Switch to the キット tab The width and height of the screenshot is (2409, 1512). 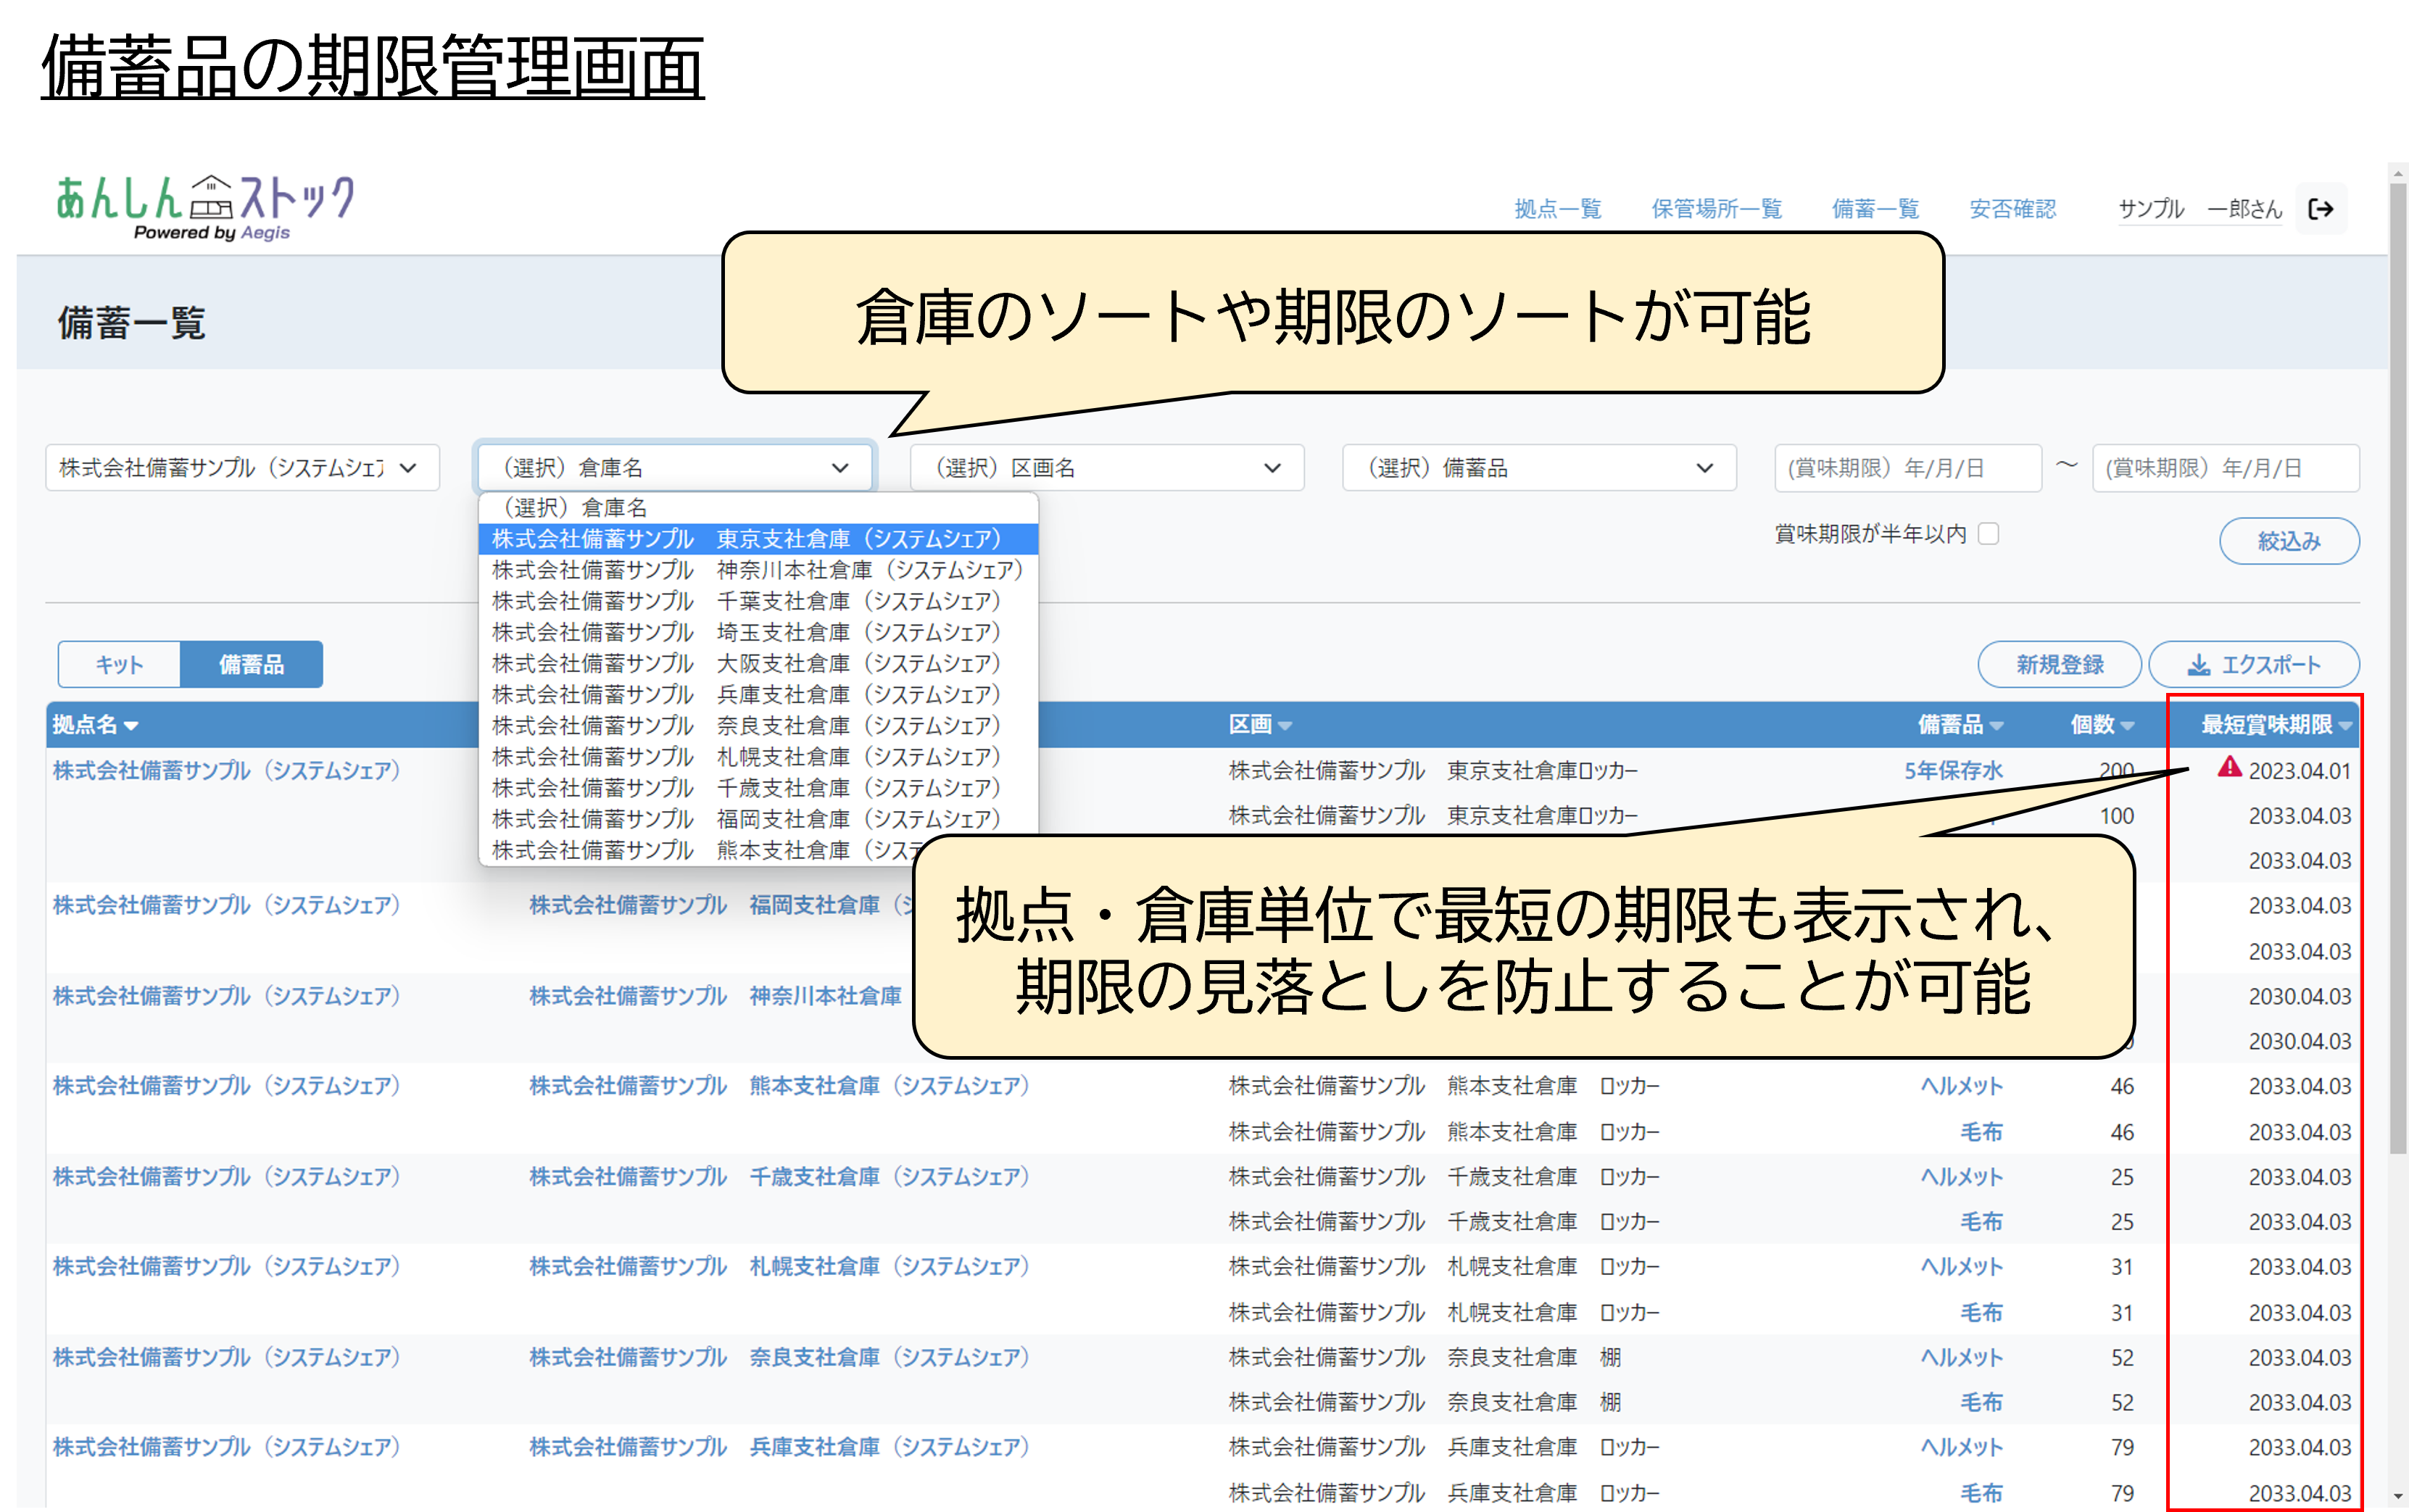[x=119, y=665]
